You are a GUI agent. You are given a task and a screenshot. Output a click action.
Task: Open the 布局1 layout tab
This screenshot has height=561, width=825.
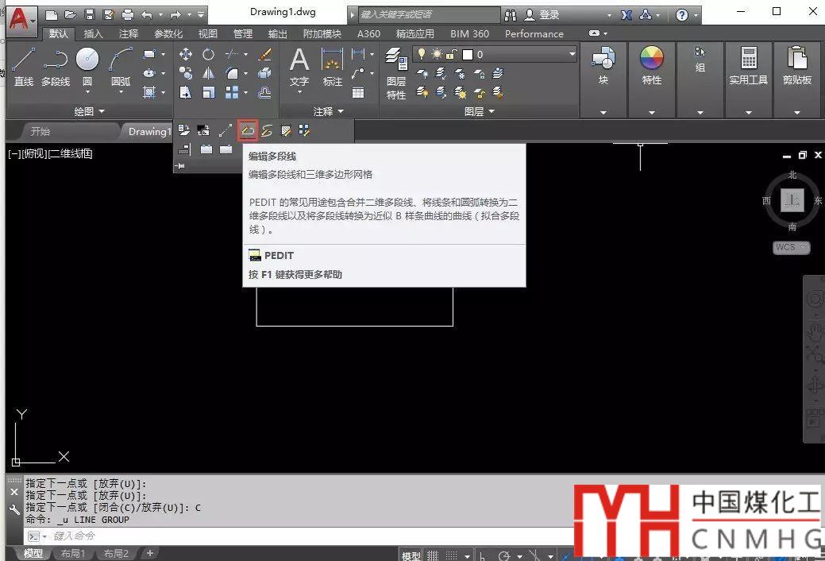(x=72, y=554)
